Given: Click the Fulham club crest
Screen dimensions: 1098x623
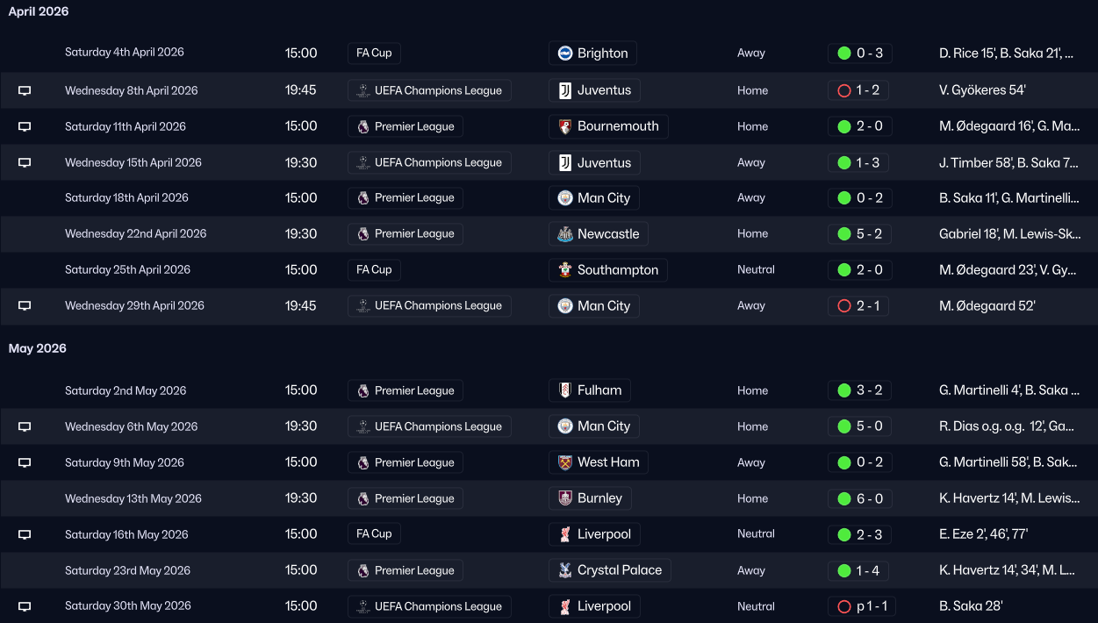Looking at the screenshot, I should (565, 390).
